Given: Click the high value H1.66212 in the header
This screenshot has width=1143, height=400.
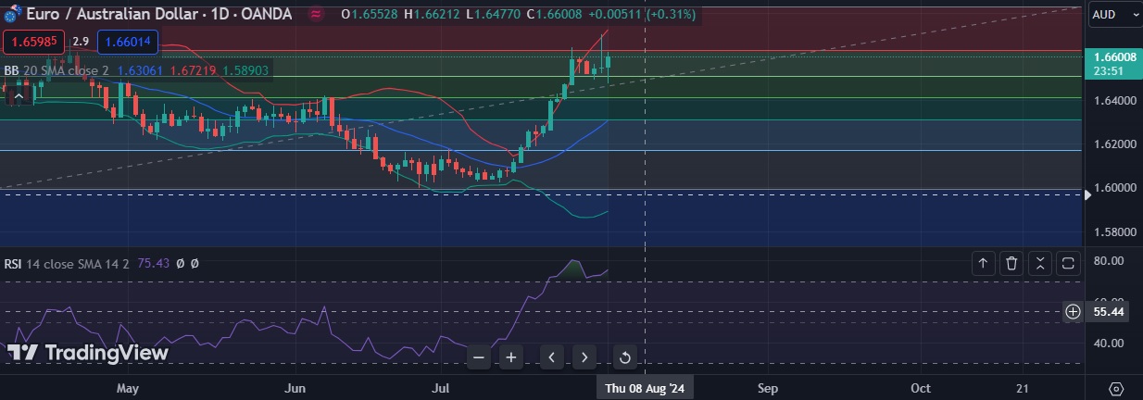Looking at the screenshot, I should [432, 15].
